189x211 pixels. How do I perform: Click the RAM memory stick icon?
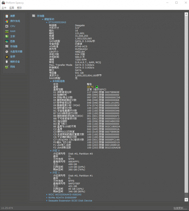coord(7,31)
